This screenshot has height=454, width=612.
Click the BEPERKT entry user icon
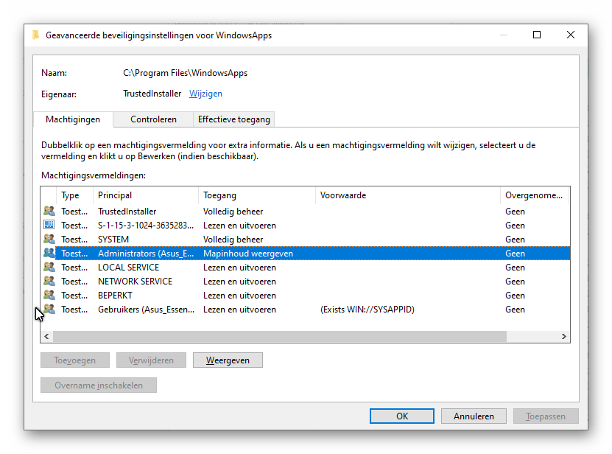tap(49, 296)
